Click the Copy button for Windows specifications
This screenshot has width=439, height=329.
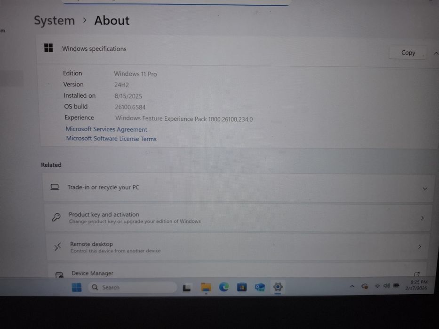click(408, 53)
